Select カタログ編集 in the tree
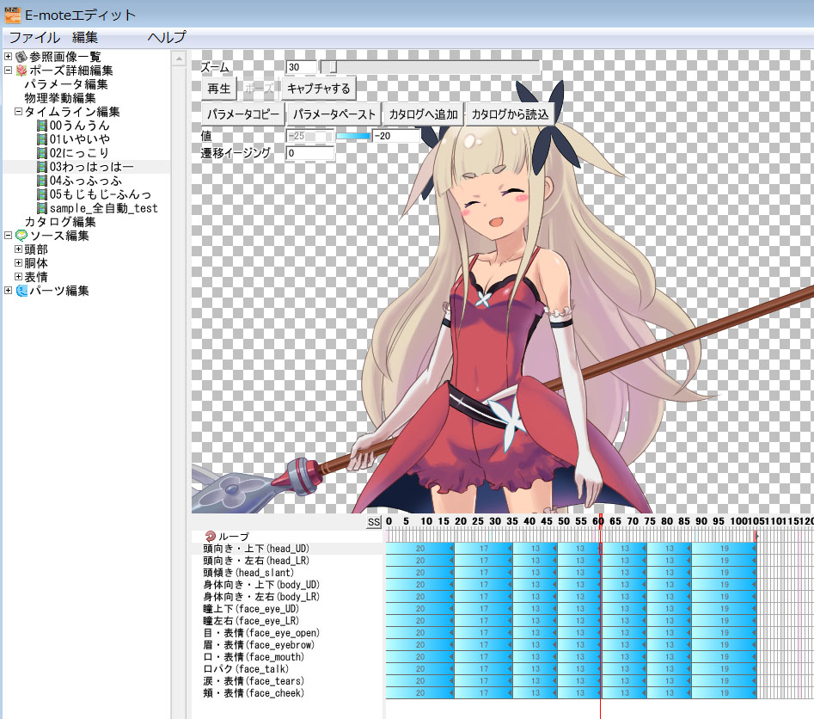Image resolution: width=814 pixels, height=719 pixels. pyautogui.click(x=59, y=222)
